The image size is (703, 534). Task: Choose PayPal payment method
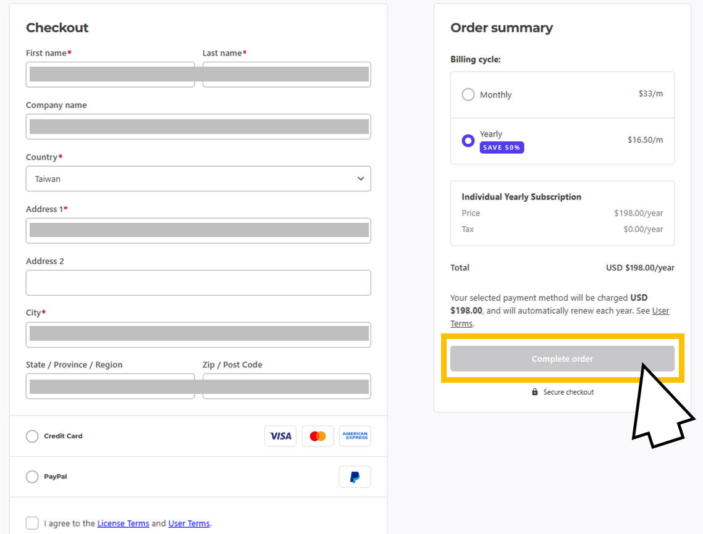pos(32,477)
